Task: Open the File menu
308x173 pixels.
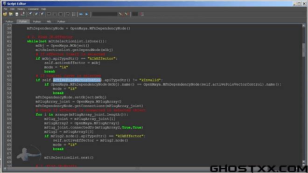Action: click(5, 9)
